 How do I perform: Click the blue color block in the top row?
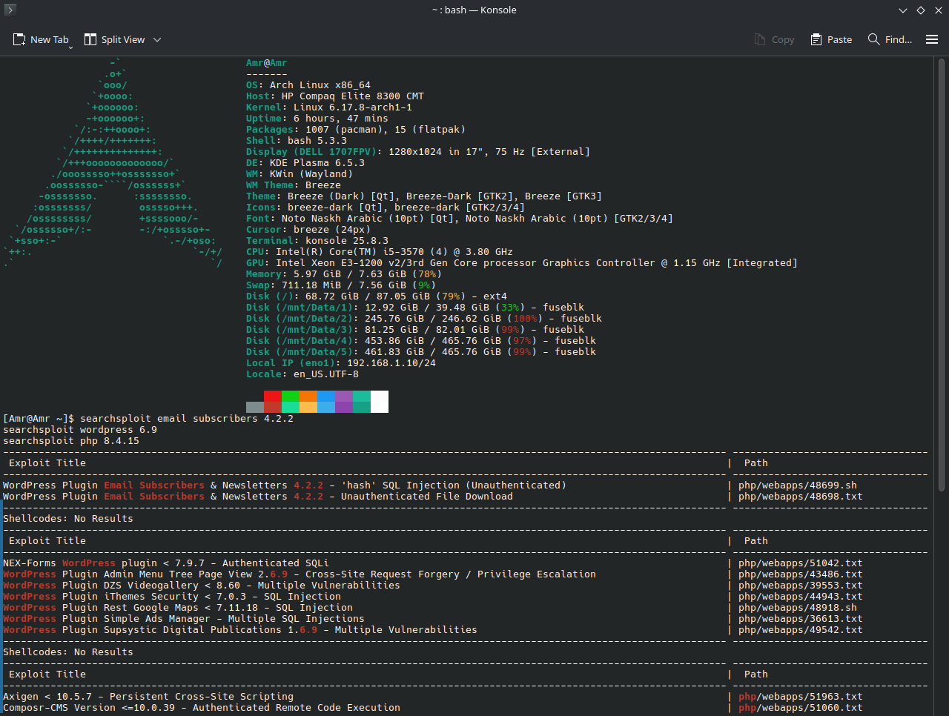click(326, 397)
